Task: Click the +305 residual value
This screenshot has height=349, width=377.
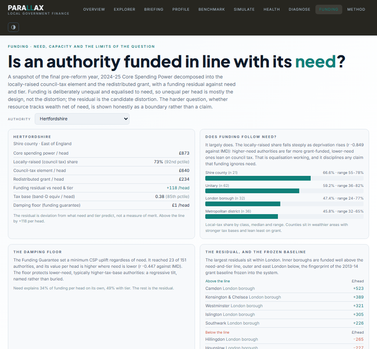Action: click(x=358, y=314)
